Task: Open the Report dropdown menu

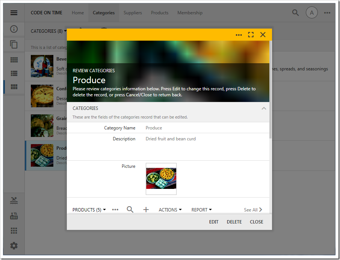Action: (x=201, y=210)
